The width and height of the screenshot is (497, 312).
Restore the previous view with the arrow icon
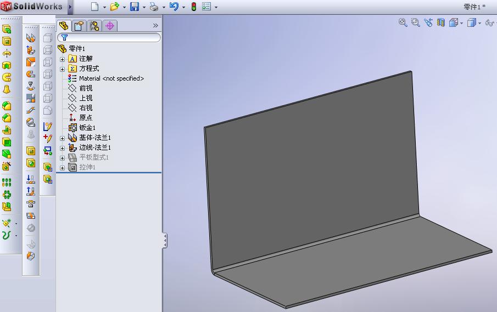point(428,22)
